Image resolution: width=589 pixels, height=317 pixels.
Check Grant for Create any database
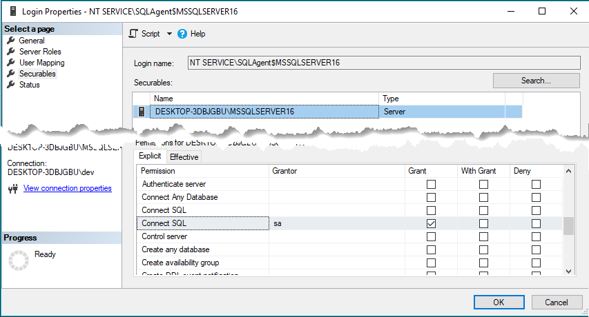coord(432,250)
